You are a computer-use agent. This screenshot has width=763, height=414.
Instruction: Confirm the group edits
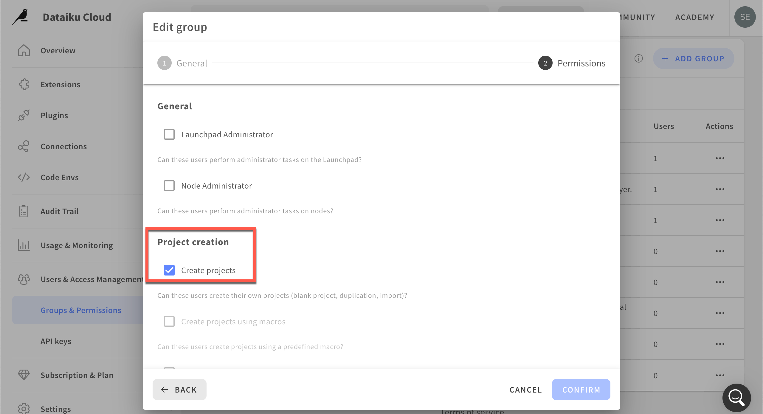(x=581, y=390)
